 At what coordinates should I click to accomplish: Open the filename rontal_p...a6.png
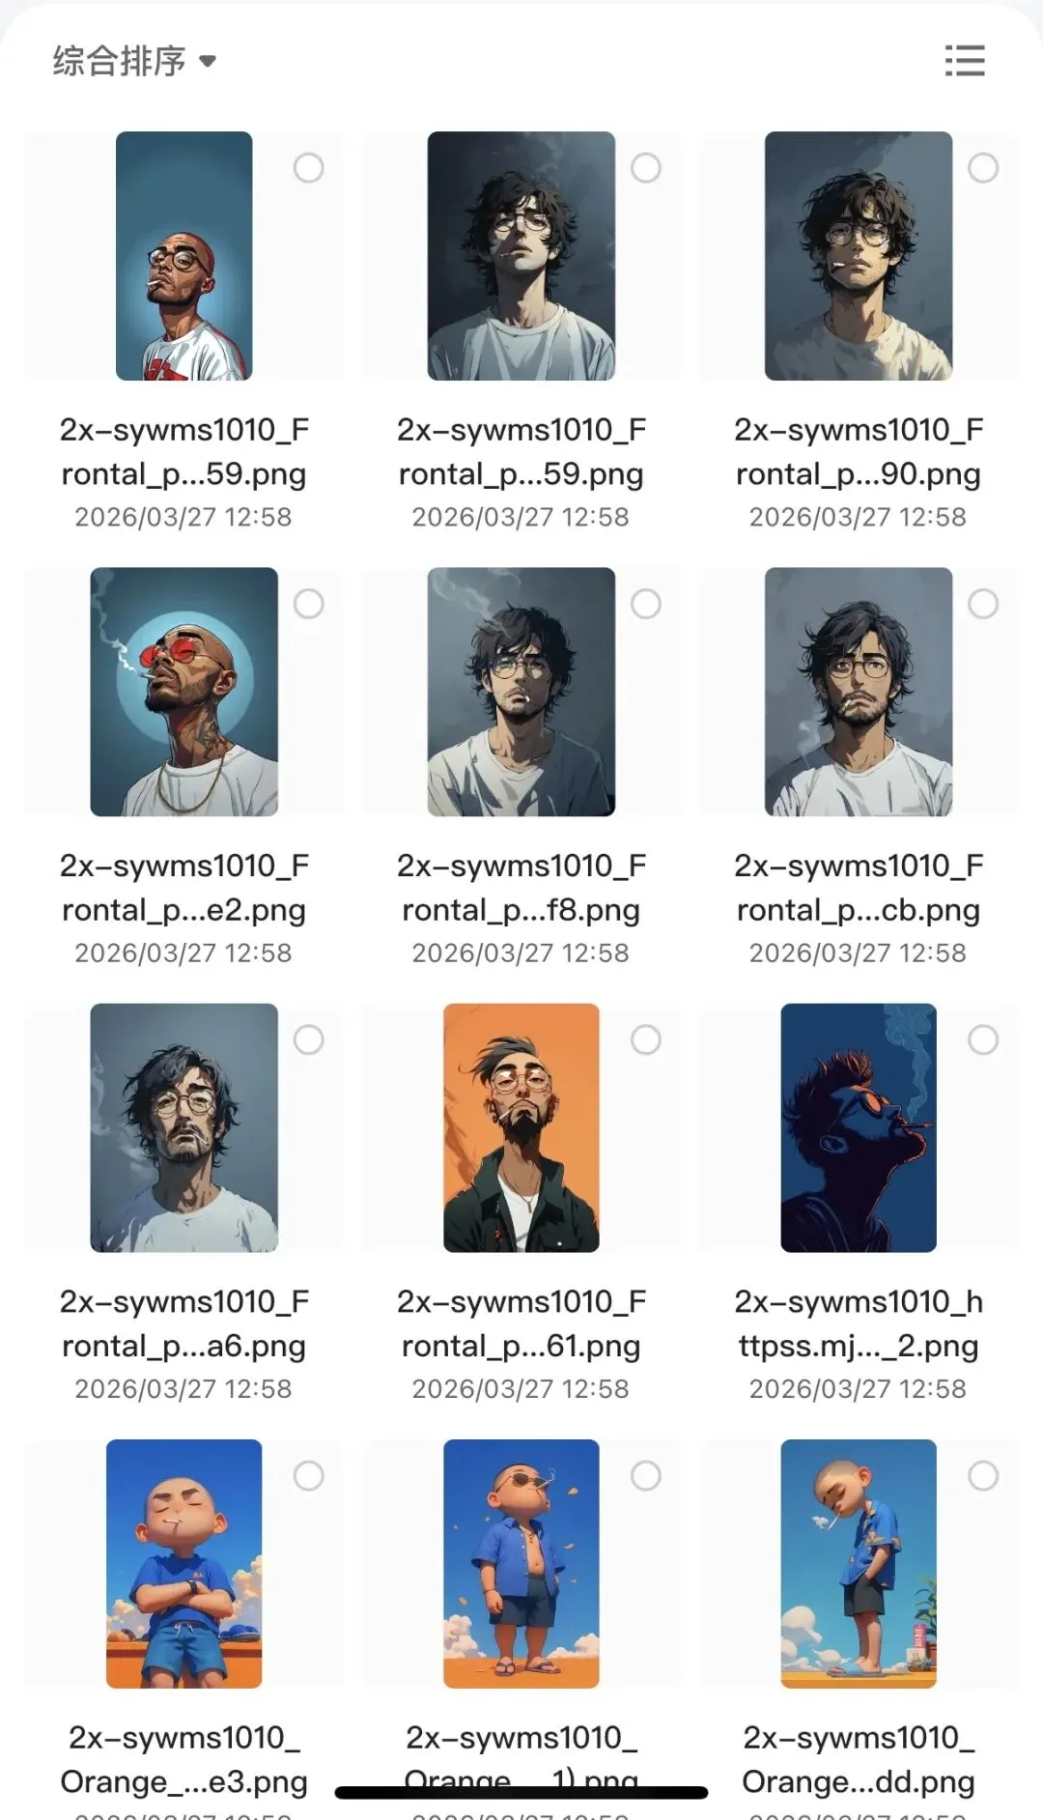point(183,1346)
